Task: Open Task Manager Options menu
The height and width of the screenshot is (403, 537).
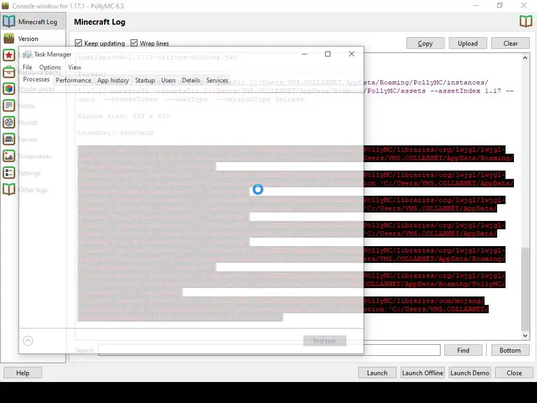Action: tap(50, 67)
